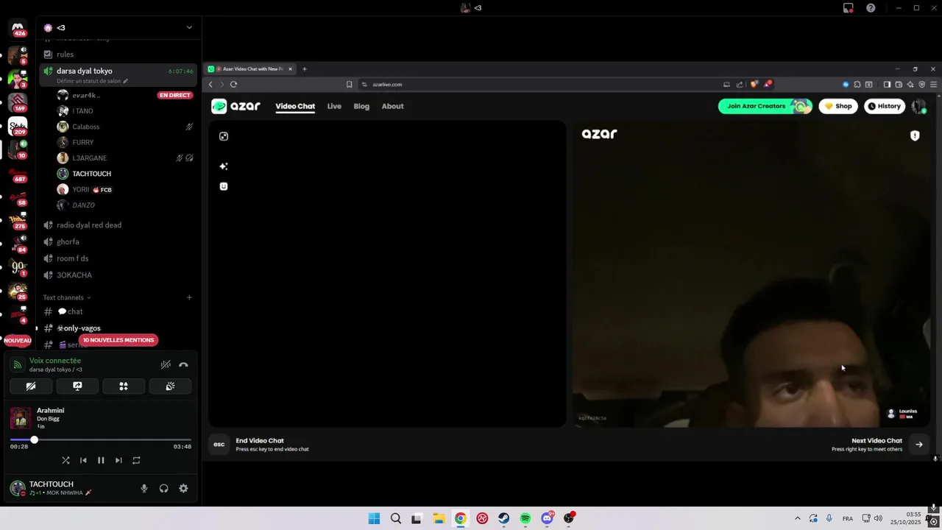Viewport: 942px width, 530px height.
Task: Reload the azarlive.com page
Action: tap(233, 85)
